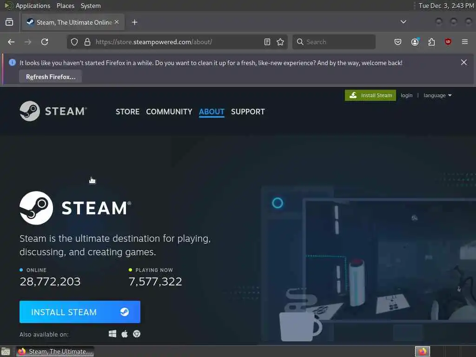Viewport: 476px width, 357px height.
Task: Open the Places menu
Action: 65,6
